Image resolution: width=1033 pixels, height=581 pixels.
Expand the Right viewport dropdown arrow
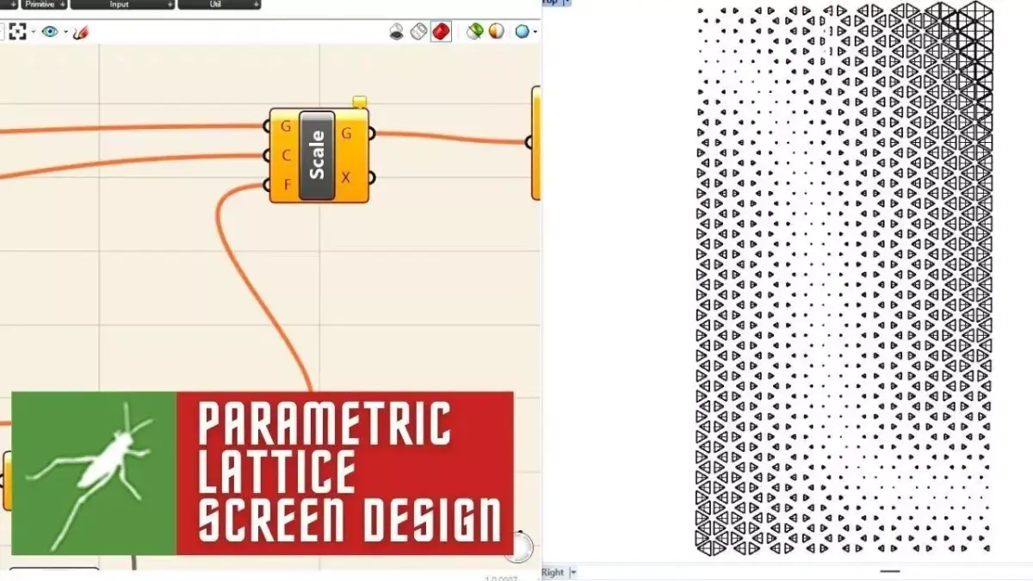[x=572, y=572]
